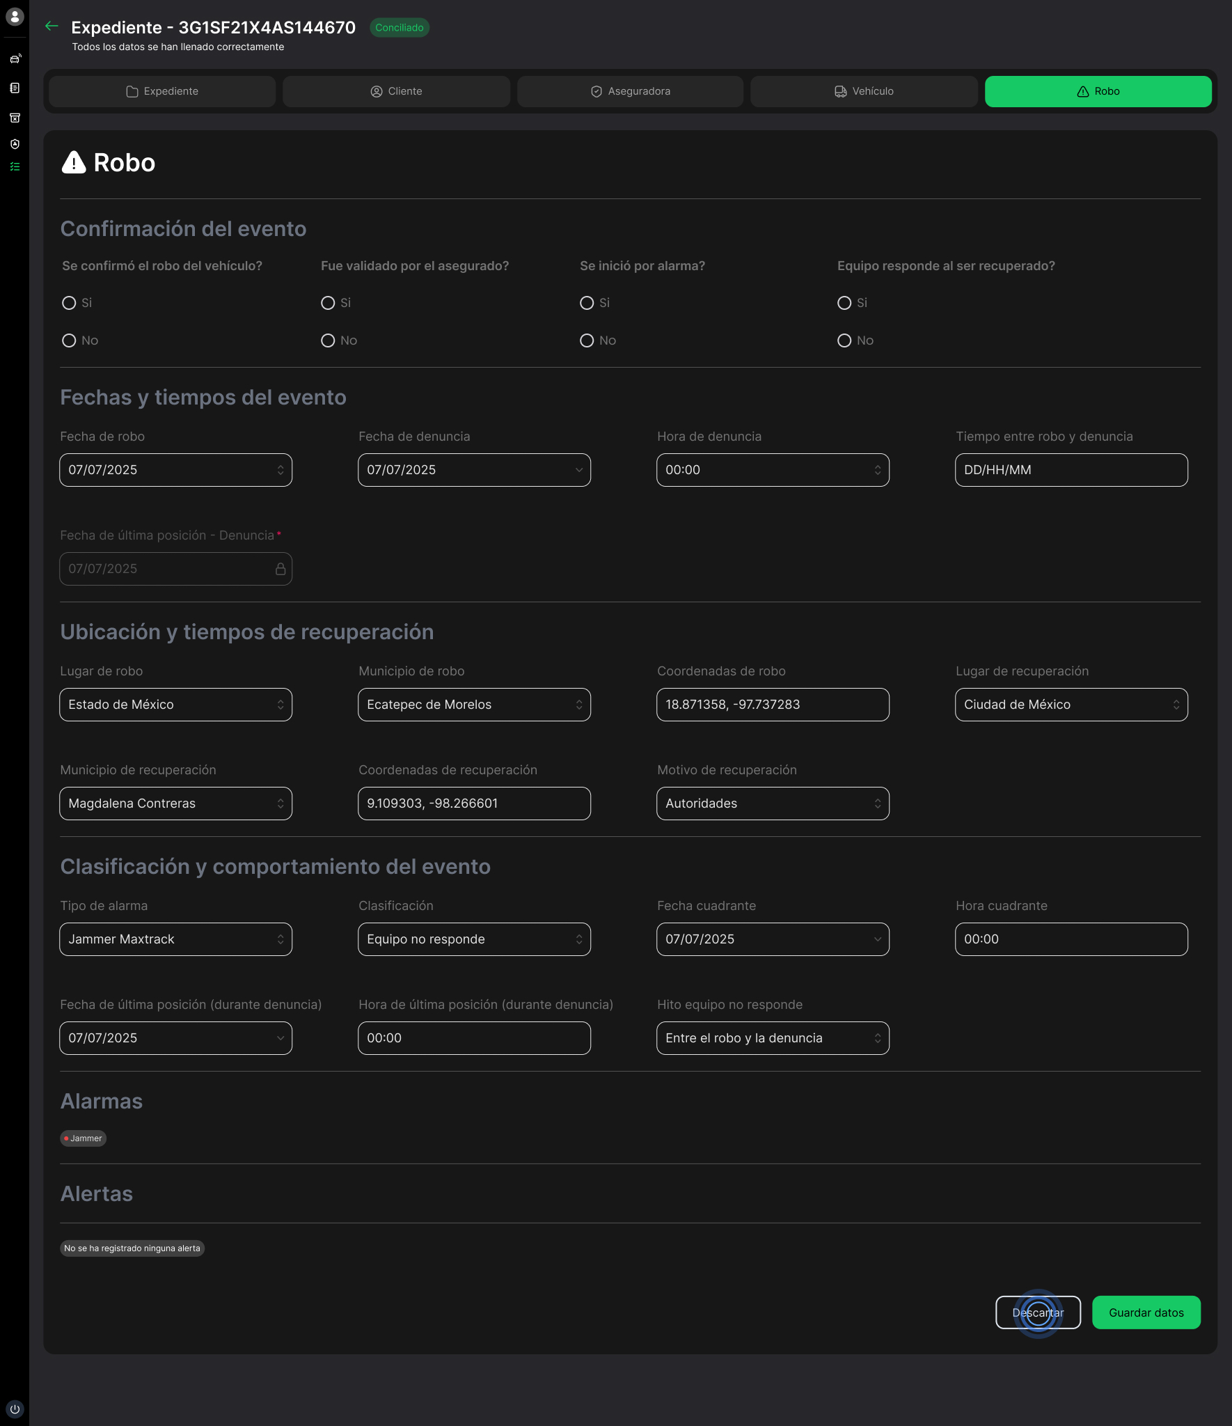Click the Expediente 3G1SF21X4AS144670 title
This screenshot has height=1426, width=1232.
point(213,27)
